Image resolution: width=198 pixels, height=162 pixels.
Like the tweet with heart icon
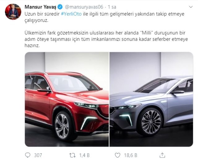click(118, 155)
